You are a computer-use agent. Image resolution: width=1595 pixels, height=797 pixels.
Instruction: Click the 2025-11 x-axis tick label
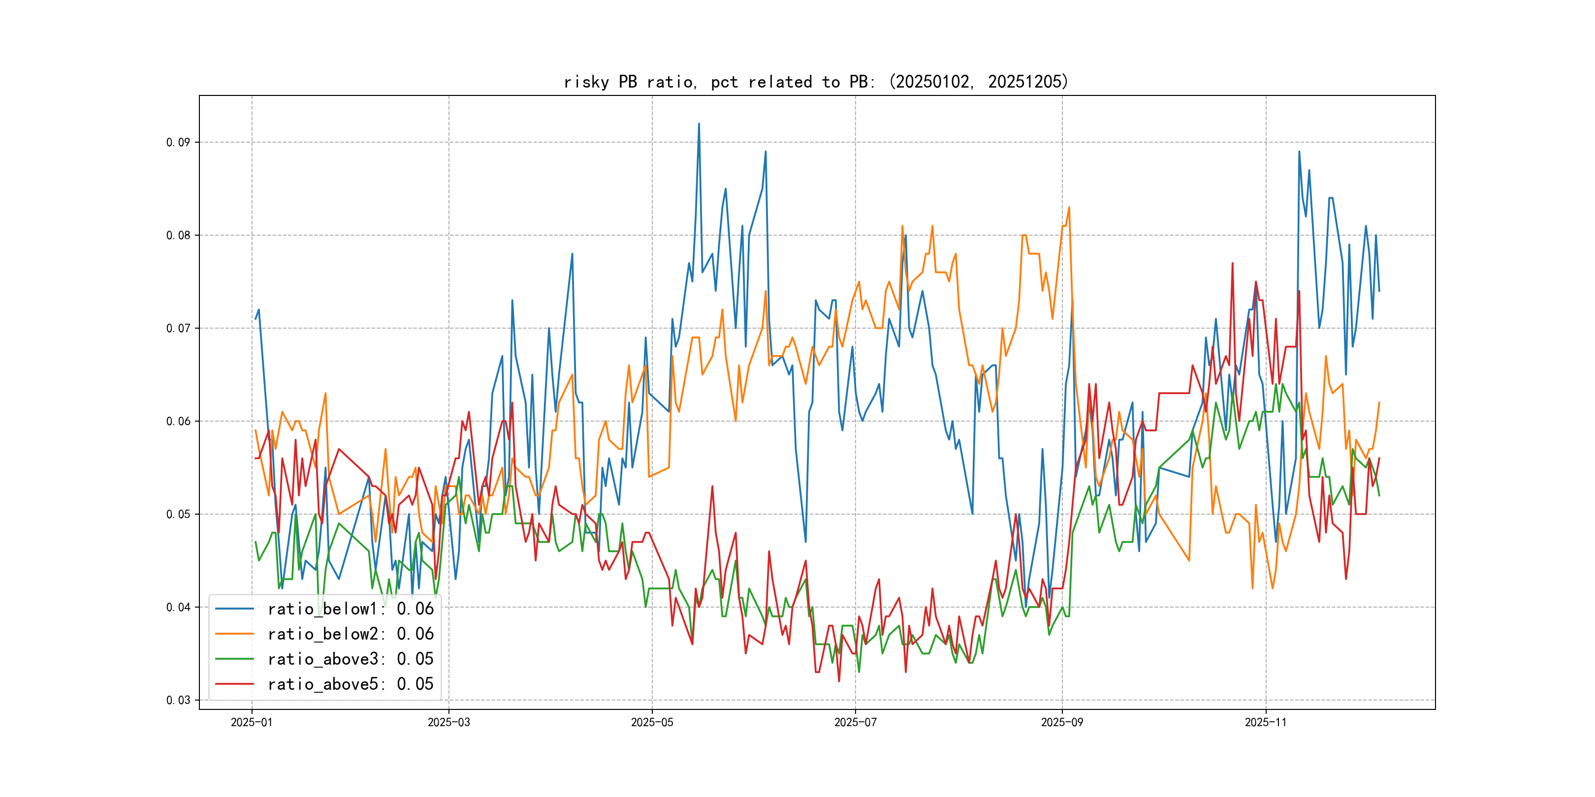point(1265,723)
